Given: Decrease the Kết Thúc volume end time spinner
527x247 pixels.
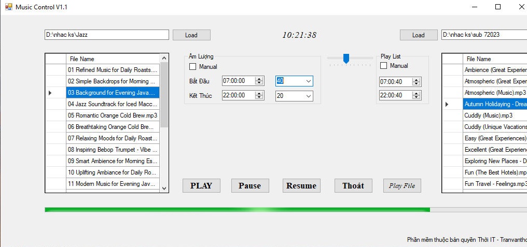Looking at the screenshot, I should click(258, 97).
